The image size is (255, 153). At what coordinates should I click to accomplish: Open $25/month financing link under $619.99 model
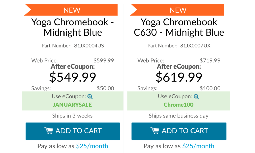[198, 146]
